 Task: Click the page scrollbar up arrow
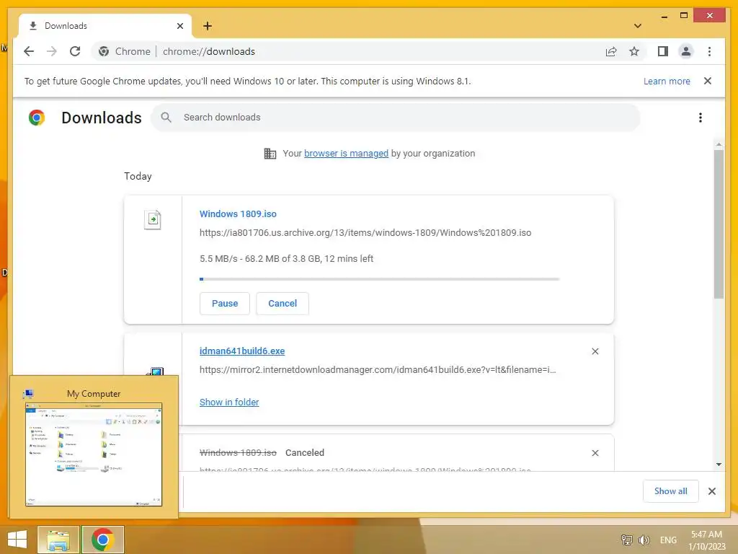click(719, 144)
